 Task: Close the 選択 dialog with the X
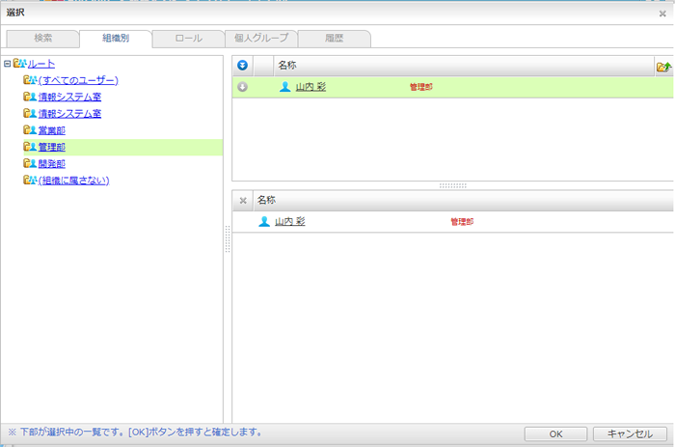(x=662, y=12)
